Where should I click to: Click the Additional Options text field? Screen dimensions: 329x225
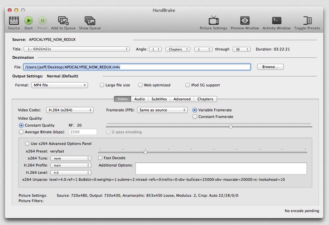(x=221, y=168)
